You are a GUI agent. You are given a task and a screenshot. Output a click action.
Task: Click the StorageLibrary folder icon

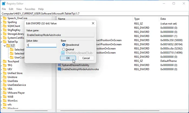click(5, 34)
